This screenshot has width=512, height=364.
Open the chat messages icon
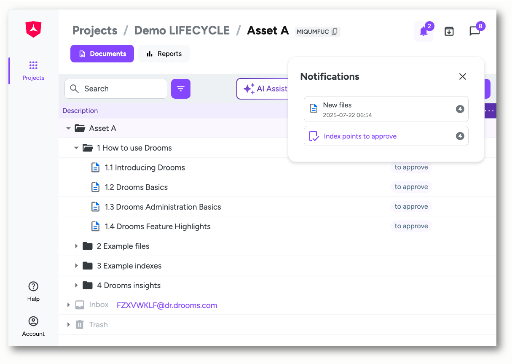475,31
